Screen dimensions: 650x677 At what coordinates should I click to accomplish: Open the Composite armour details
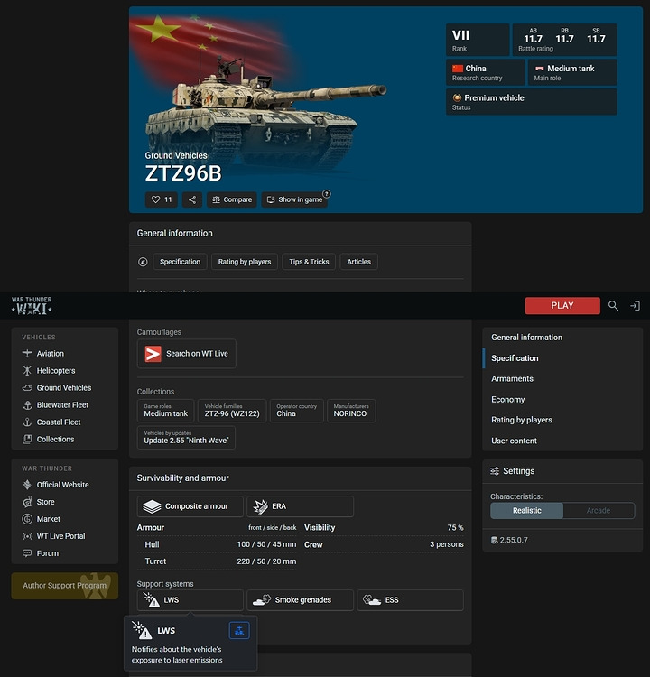click(190, 506)
